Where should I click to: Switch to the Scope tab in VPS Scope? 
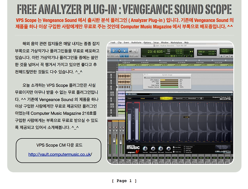(166, 98)
